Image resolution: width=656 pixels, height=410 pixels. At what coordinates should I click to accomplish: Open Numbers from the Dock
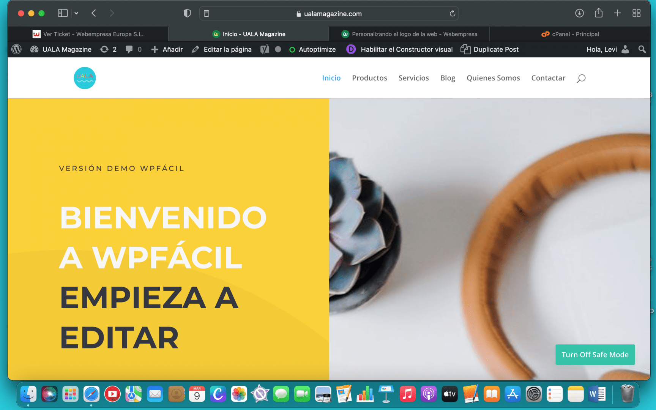point(365,394)
